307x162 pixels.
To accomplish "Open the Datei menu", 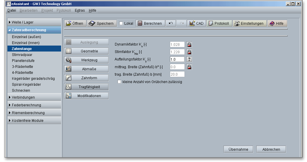I will pos(12,10).
